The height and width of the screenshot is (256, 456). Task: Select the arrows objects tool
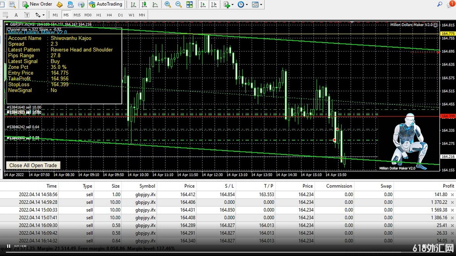[38, 15]
